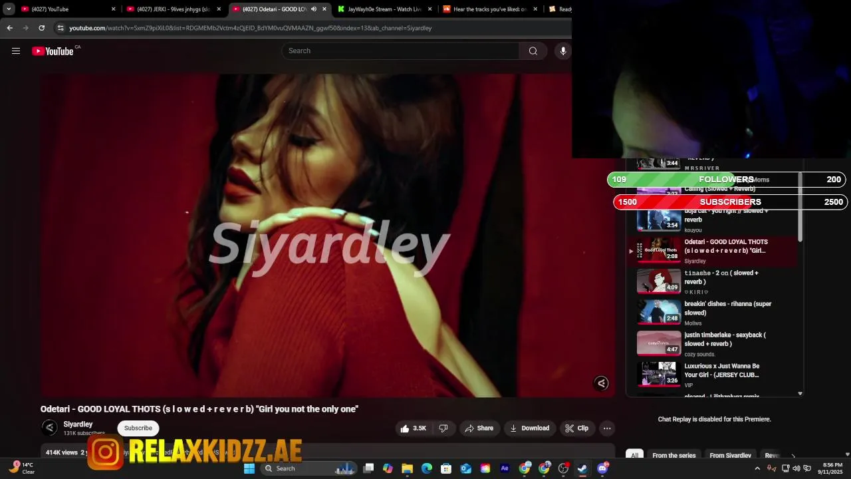Viewport: 851px width, 479px height.
Task: Go to the YouTube home logo
Action: tap(53, 51)
